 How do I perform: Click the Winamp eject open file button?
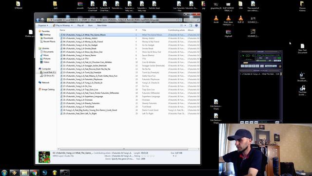pos(262,66)
